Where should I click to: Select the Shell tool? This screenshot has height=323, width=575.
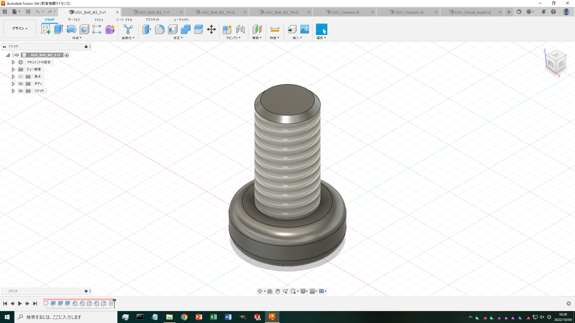(x=172, y=29)
